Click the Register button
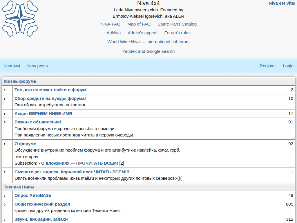 [x=268, y=66]
